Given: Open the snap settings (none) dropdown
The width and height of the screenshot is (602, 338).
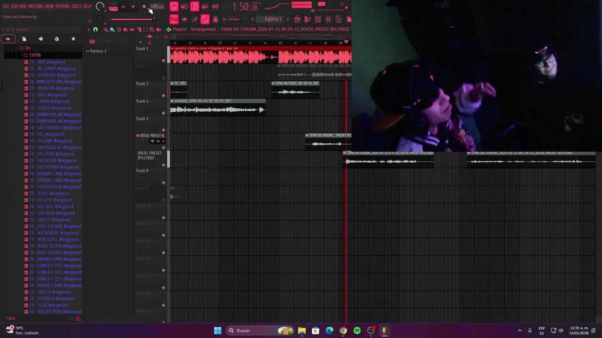Looking at the screenshot, I should pyautogui.click(x=234, y=19).
